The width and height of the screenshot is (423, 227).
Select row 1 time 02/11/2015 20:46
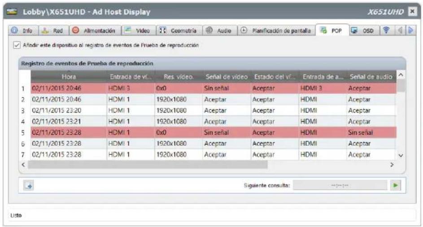57,88
